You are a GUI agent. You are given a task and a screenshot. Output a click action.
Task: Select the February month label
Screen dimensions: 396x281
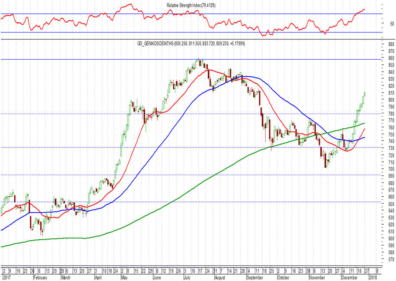[40, 278]
